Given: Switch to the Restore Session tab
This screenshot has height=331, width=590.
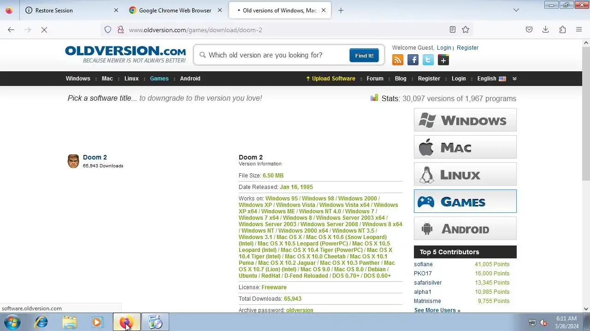Looking at the screenshot, I should [x=71, y=10].
